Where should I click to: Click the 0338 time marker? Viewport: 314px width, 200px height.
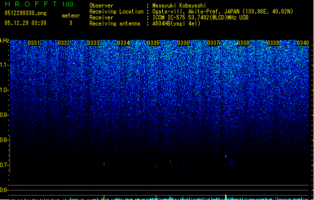(x=243, y=43)
